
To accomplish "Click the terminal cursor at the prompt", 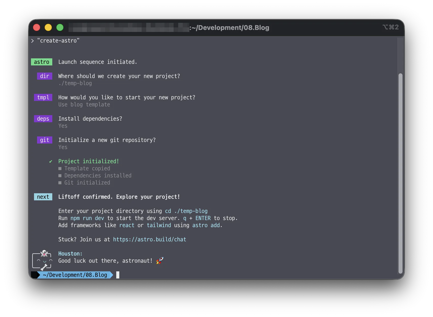I will pos(118,275).
